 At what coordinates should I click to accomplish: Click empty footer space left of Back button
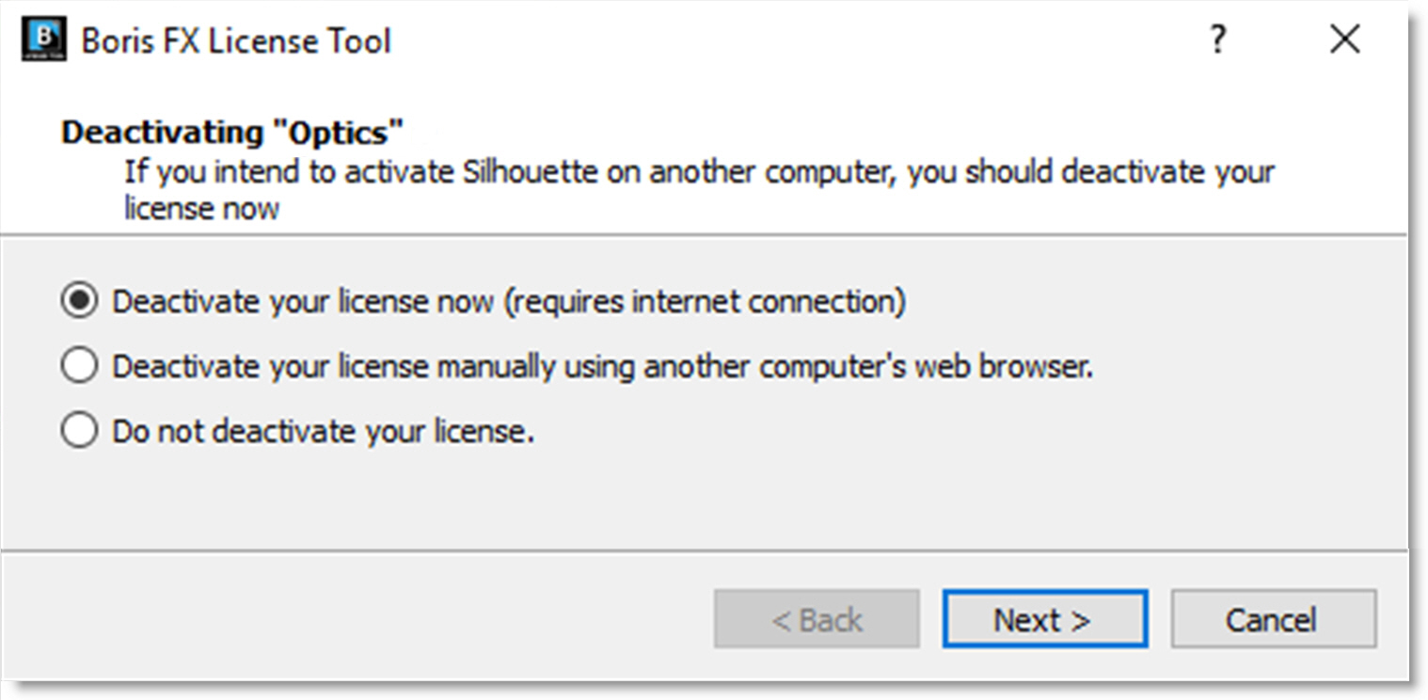[x=357, y=619]
